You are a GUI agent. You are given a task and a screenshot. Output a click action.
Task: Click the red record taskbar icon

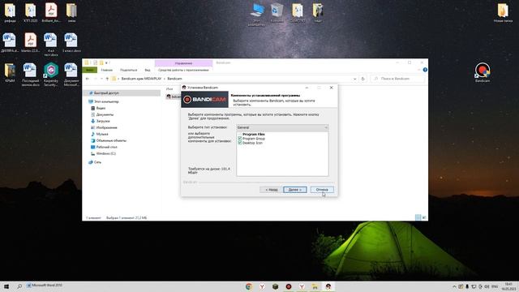point(289,286)
